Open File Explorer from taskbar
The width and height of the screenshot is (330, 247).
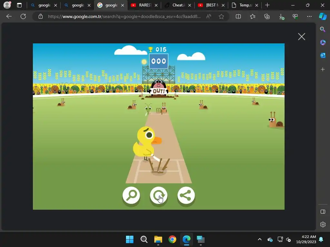pyautogui.click(x=158, y=239)
